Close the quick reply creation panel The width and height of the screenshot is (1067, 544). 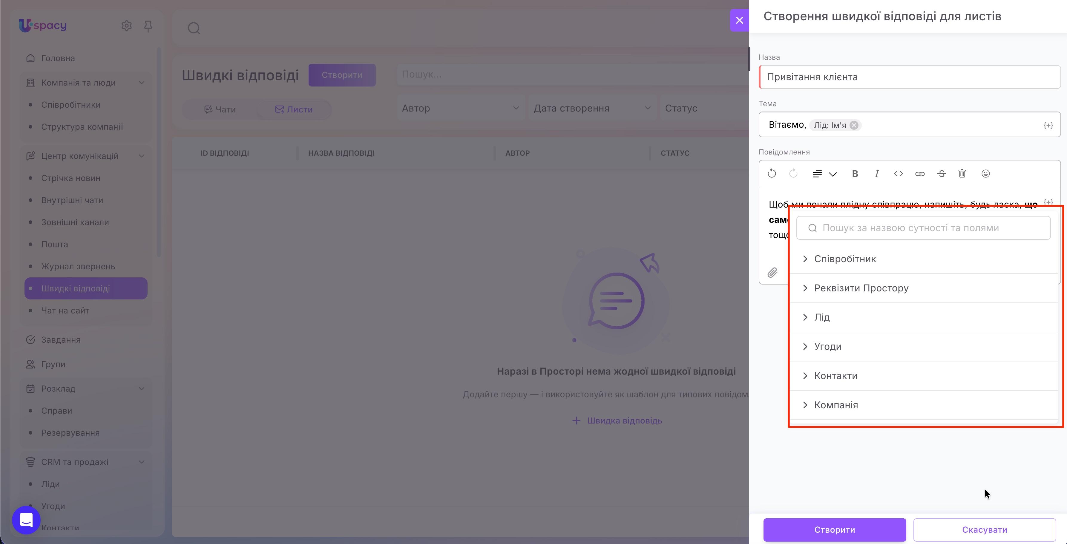pyautogui.click(x=739, y=20)
